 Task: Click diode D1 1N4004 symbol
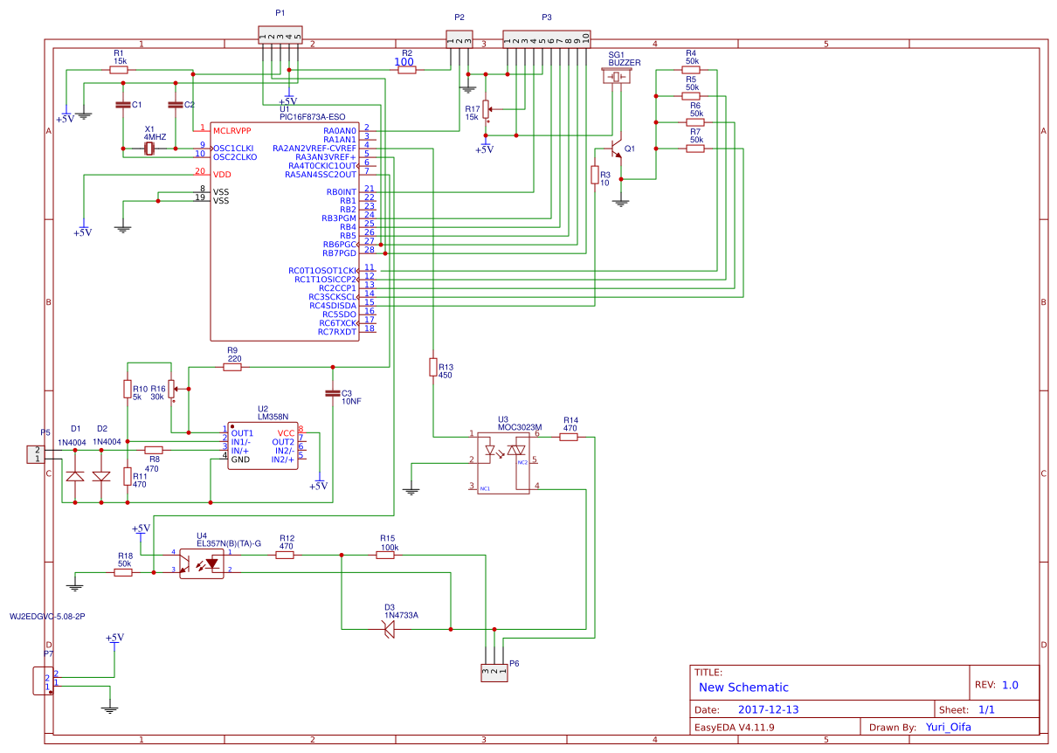coord(74,476)
